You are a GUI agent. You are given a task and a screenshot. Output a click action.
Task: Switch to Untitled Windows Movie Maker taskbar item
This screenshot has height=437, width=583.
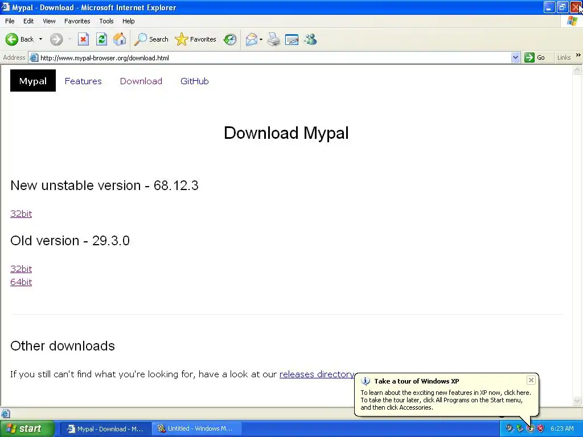click(196, 429)
